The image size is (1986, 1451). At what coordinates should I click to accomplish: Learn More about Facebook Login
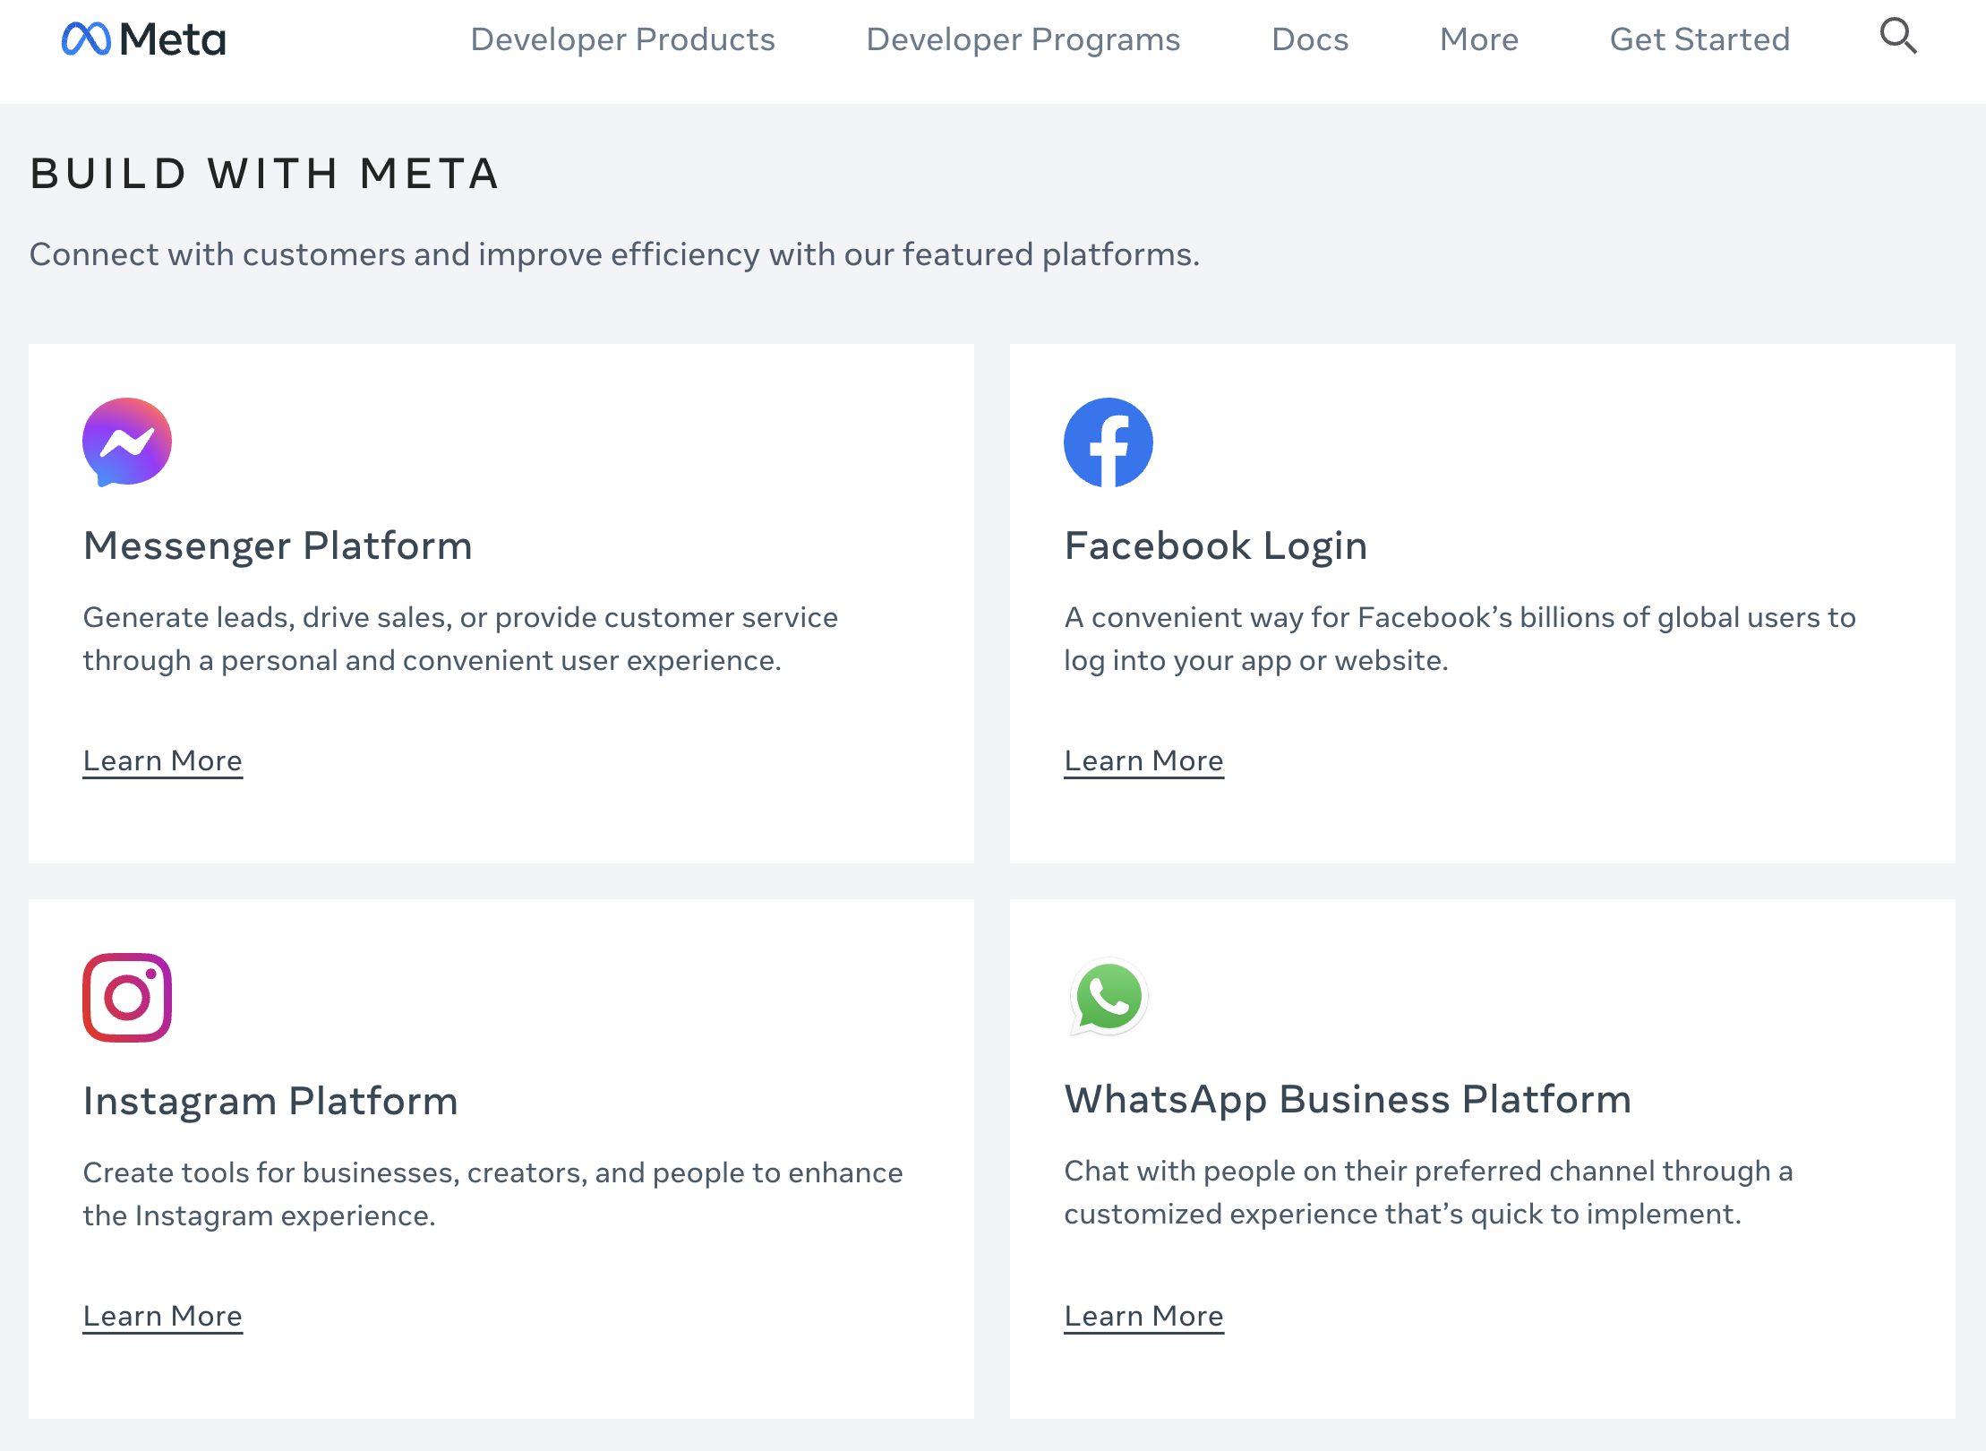pyautogui.click(x=1144, y=761)
